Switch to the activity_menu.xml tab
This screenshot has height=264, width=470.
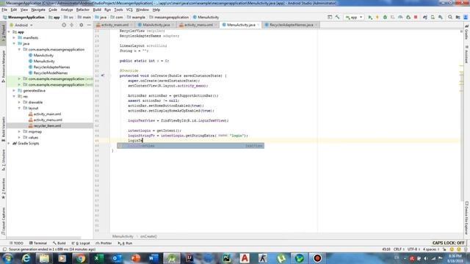(198, 25)
